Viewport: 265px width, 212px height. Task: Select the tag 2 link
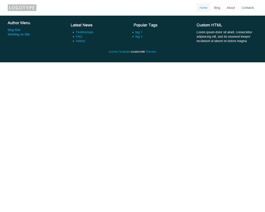coord(139,37)
